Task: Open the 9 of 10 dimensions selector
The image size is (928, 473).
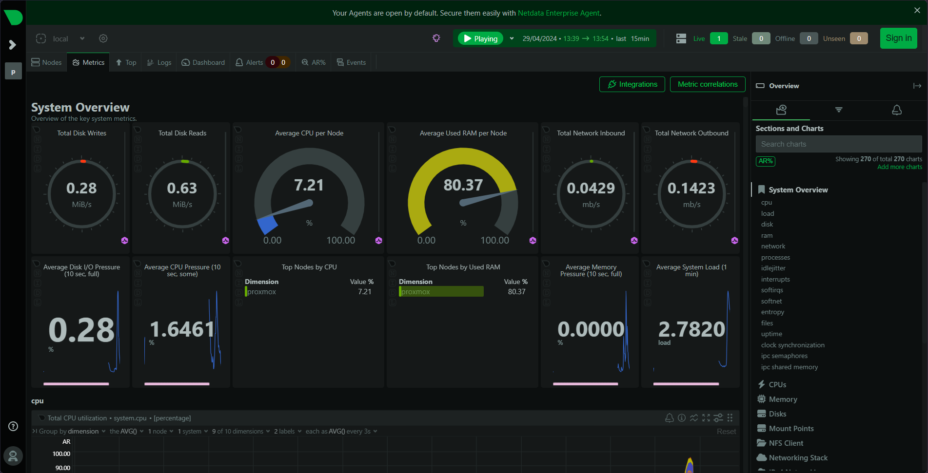Action: point(238,431)
